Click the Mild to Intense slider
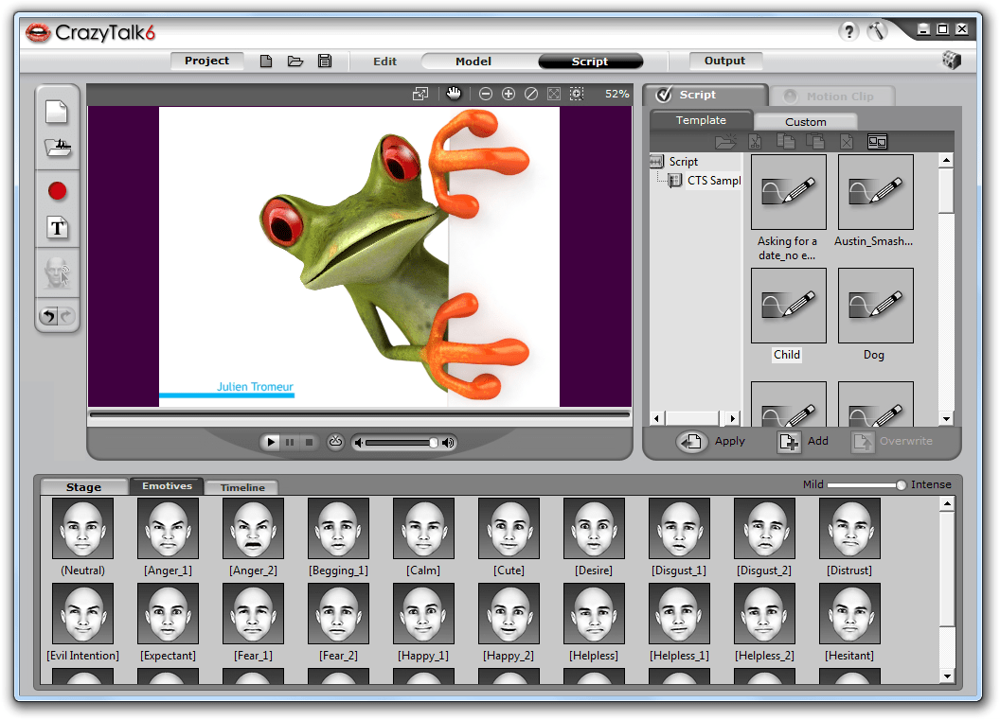This screenshot has width=1000, height=720. (866, 484)
